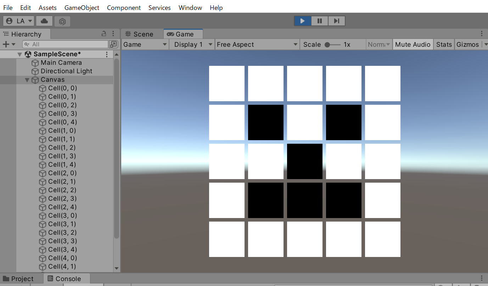Click the Scale slider handle

pyautogui.click(x=327, y=45)
